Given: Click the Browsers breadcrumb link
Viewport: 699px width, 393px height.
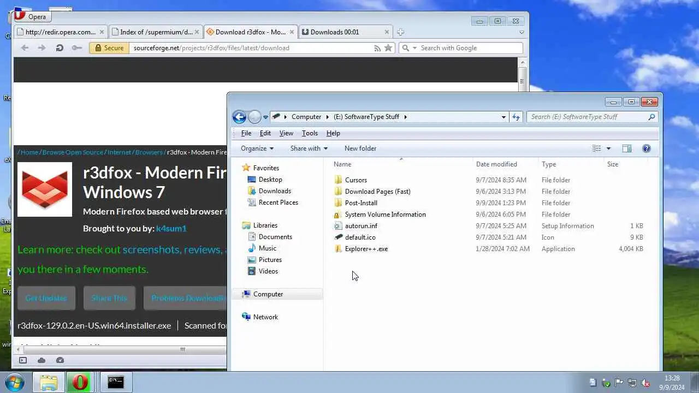Looking at the screenshot, I should click(149, 152).
